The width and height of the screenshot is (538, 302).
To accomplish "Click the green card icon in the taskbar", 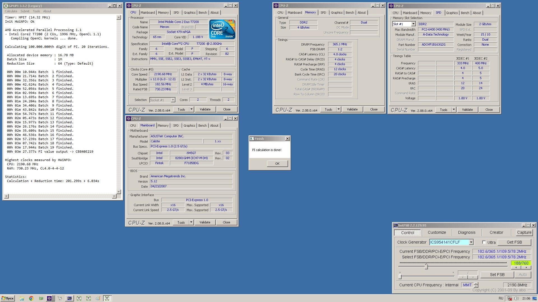I will point(41,298).
